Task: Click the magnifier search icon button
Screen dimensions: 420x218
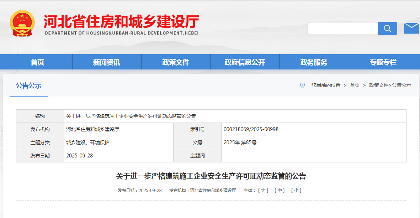Action: pos(387,28)
